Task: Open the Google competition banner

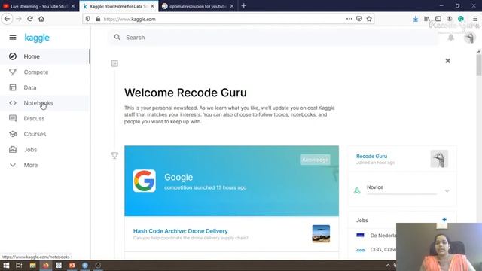Action: (x=231, y=181)
